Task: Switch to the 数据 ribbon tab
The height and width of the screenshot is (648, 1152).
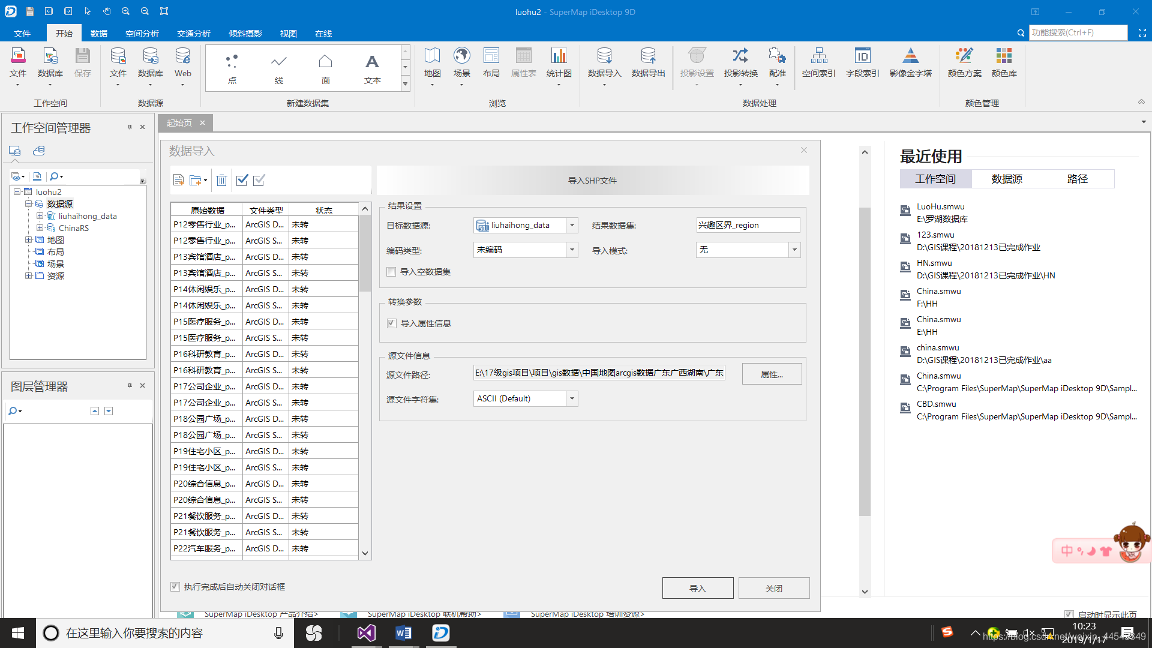Action: [x=99, y=34]
